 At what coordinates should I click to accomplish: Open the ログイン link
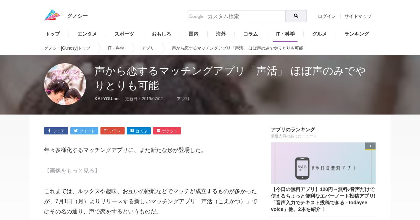[327, 16]
